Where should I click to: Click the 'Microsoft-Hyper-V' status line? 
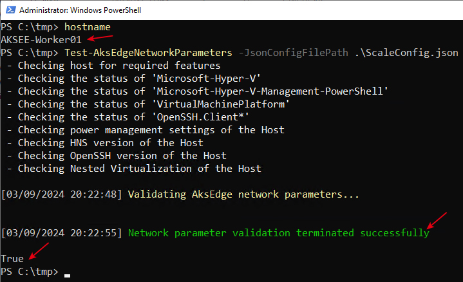(134, 79)
